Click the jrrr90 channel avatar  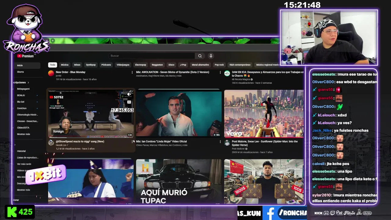point(51,73)
